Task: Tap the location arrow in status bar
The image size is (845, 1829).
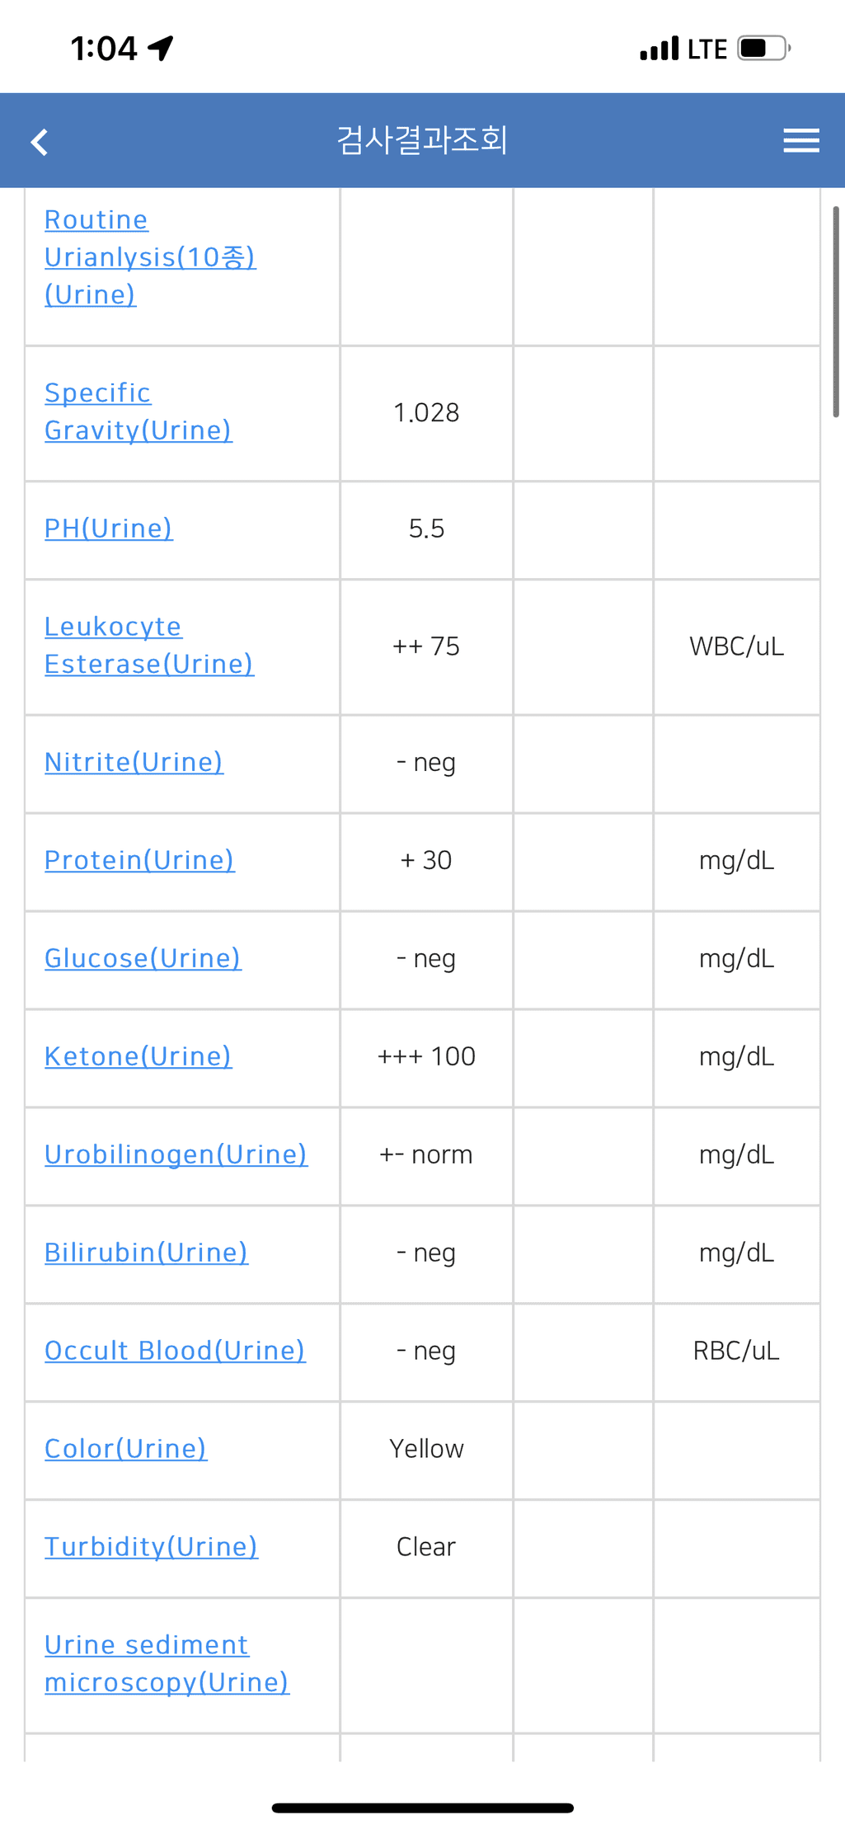Action: [161, 49]
